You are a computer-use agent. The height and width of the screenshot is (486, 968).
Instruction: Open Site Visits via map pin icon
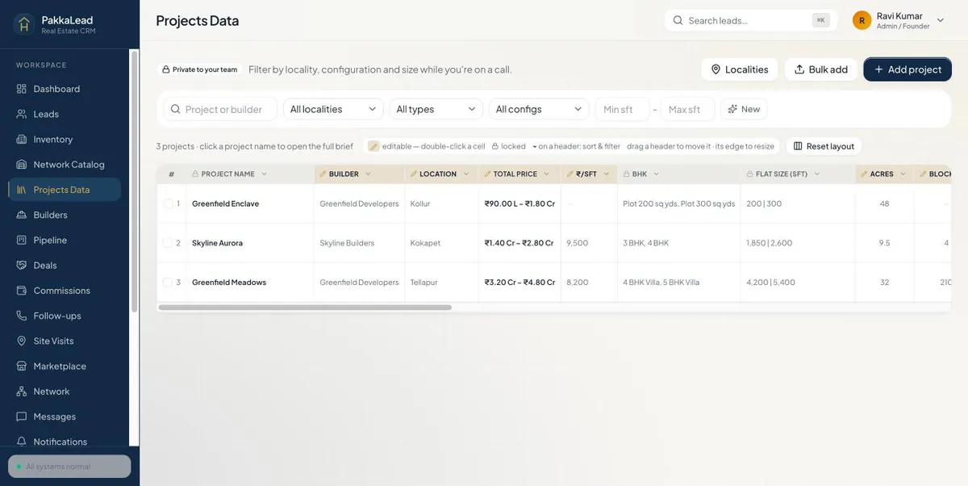coord(22,341)
